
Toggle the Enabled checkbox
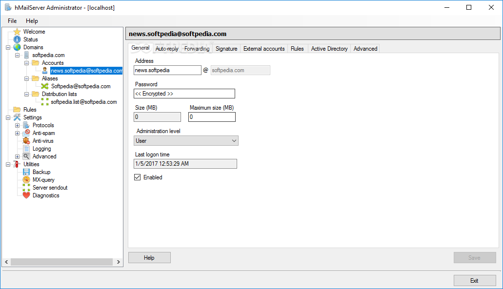coord(137,177)
